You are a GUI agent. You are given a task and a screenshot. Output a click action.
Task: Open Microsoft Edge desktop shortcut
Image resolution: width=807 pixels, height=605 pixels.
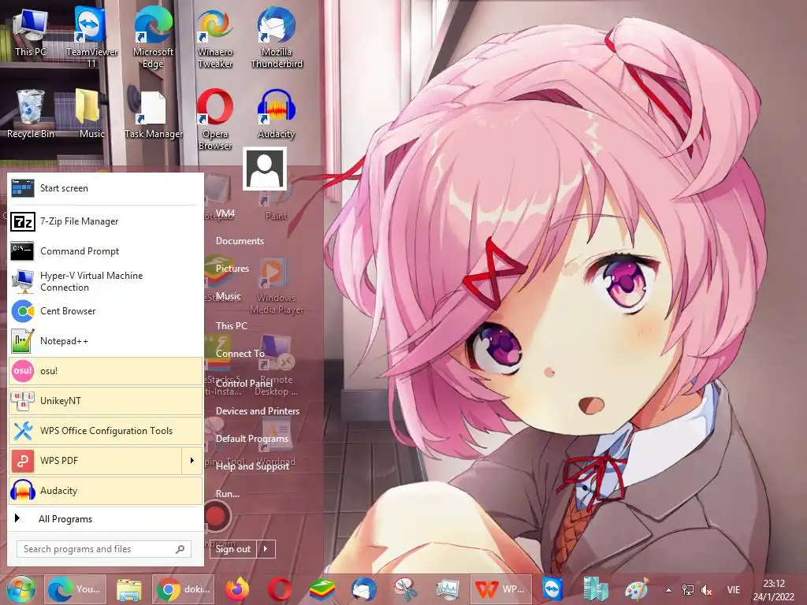pos(153,36)
